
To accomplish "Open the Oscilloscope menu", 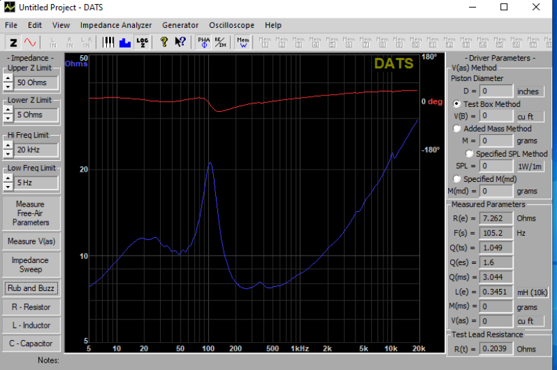I will tap(232, 25).
